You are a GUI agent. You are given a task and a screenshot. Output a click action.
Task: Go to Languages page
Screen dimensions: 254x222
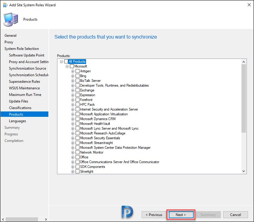click(18, 121)
